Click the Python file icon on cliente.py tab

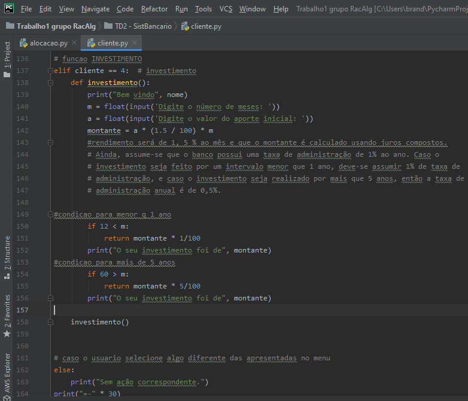tap(91, 43)
